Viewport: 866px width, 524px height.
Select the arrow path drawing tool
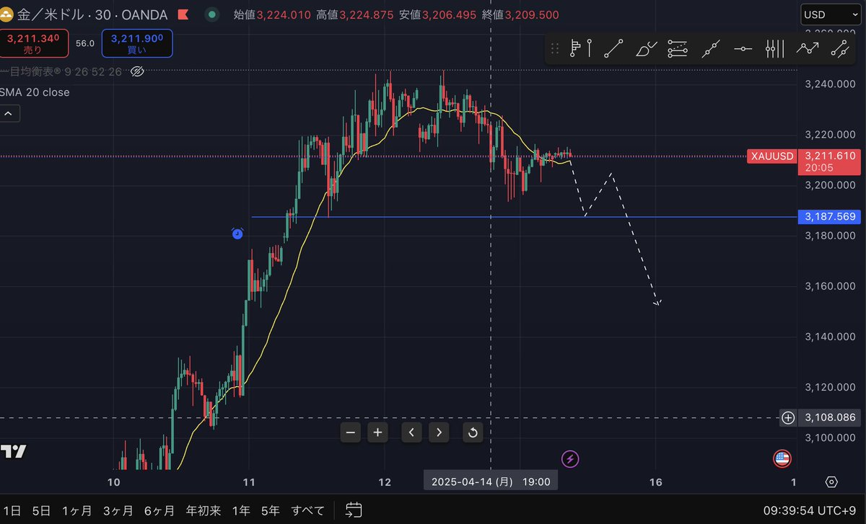(x=808, y=49)
